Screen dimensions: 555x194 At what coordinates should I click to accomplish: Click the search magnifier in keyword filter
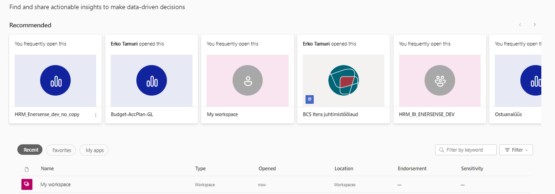click(441, 150)
